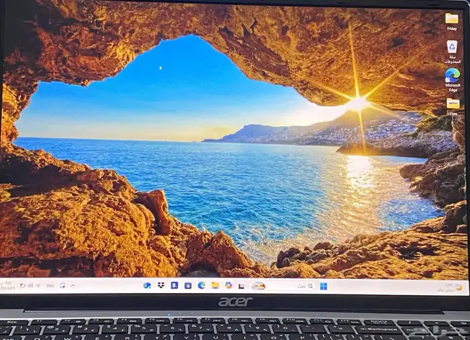
Task: Open Copilot from the taskbar
Action: [228, 286]
